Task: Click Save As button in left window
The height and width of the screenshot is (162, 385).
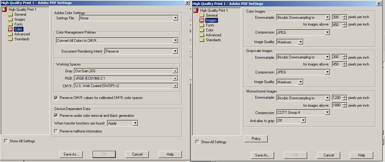Action: tap(71, 154)
